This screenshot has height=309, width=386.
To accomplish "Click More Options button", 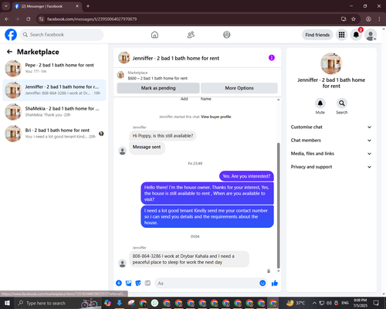I will (x=239, y=88).
